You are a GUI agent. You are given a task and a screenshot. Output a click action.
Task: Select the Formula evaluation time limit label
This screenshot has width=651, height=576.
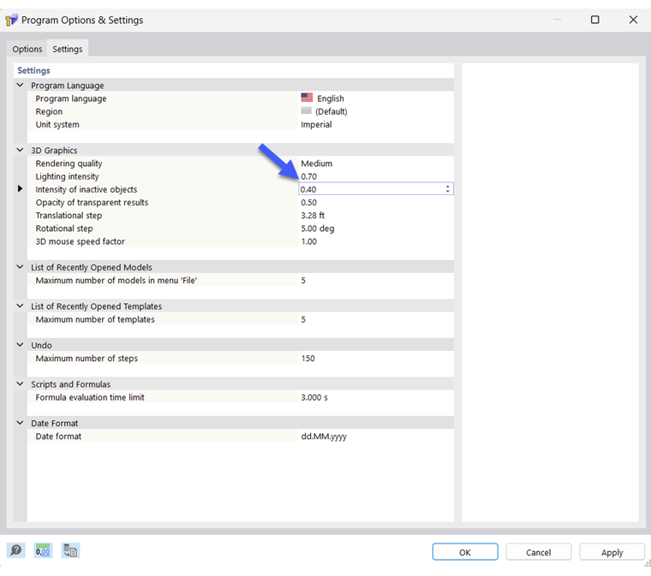pyautogui.click(x=90, y=397)
